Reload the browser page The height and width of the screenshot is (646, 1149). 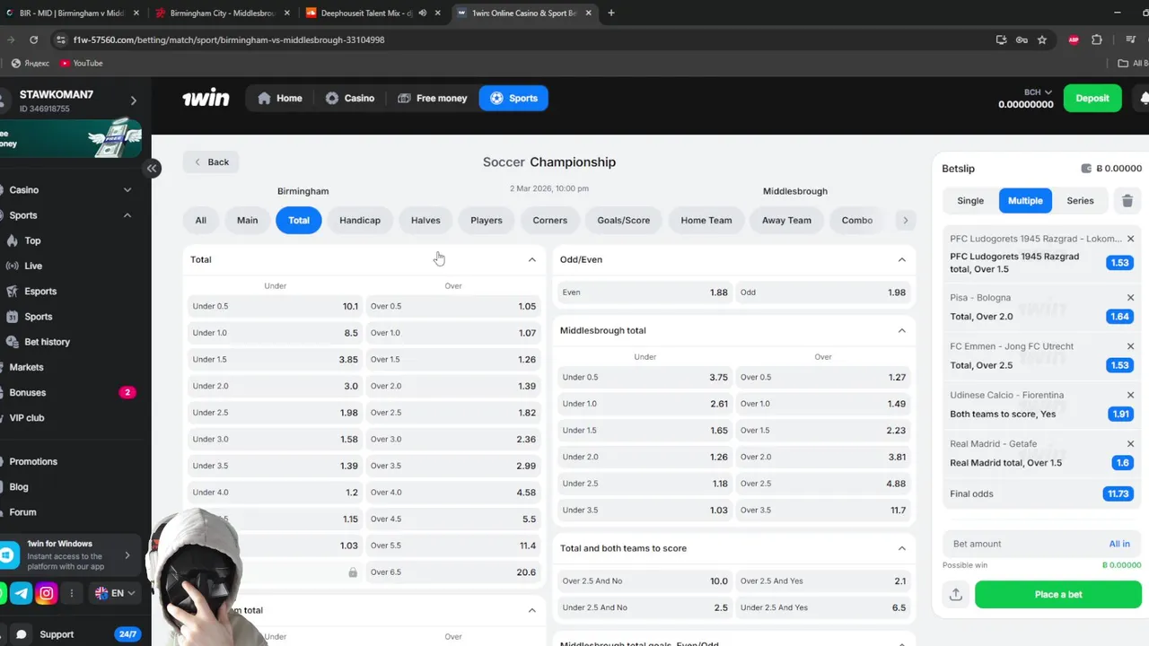tap(33, 39)
